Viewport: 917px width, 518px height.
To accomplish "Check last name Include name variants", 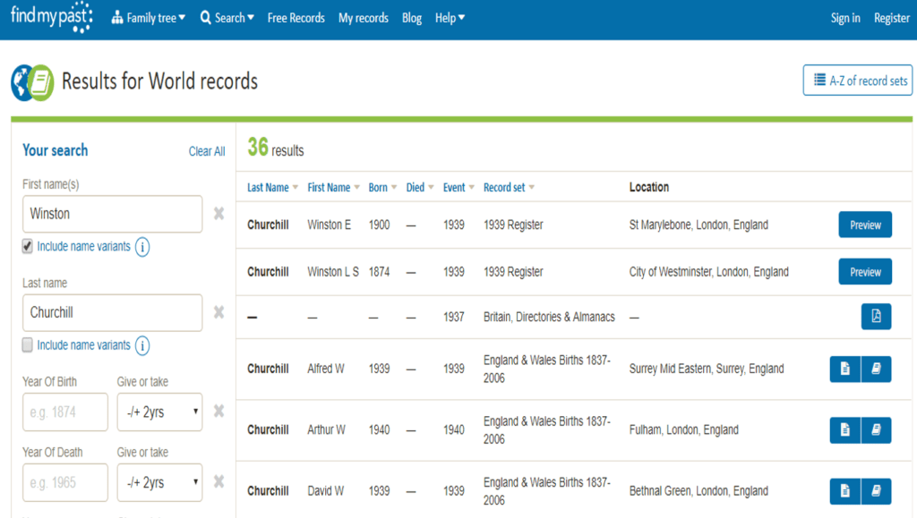I will [28, 345].
